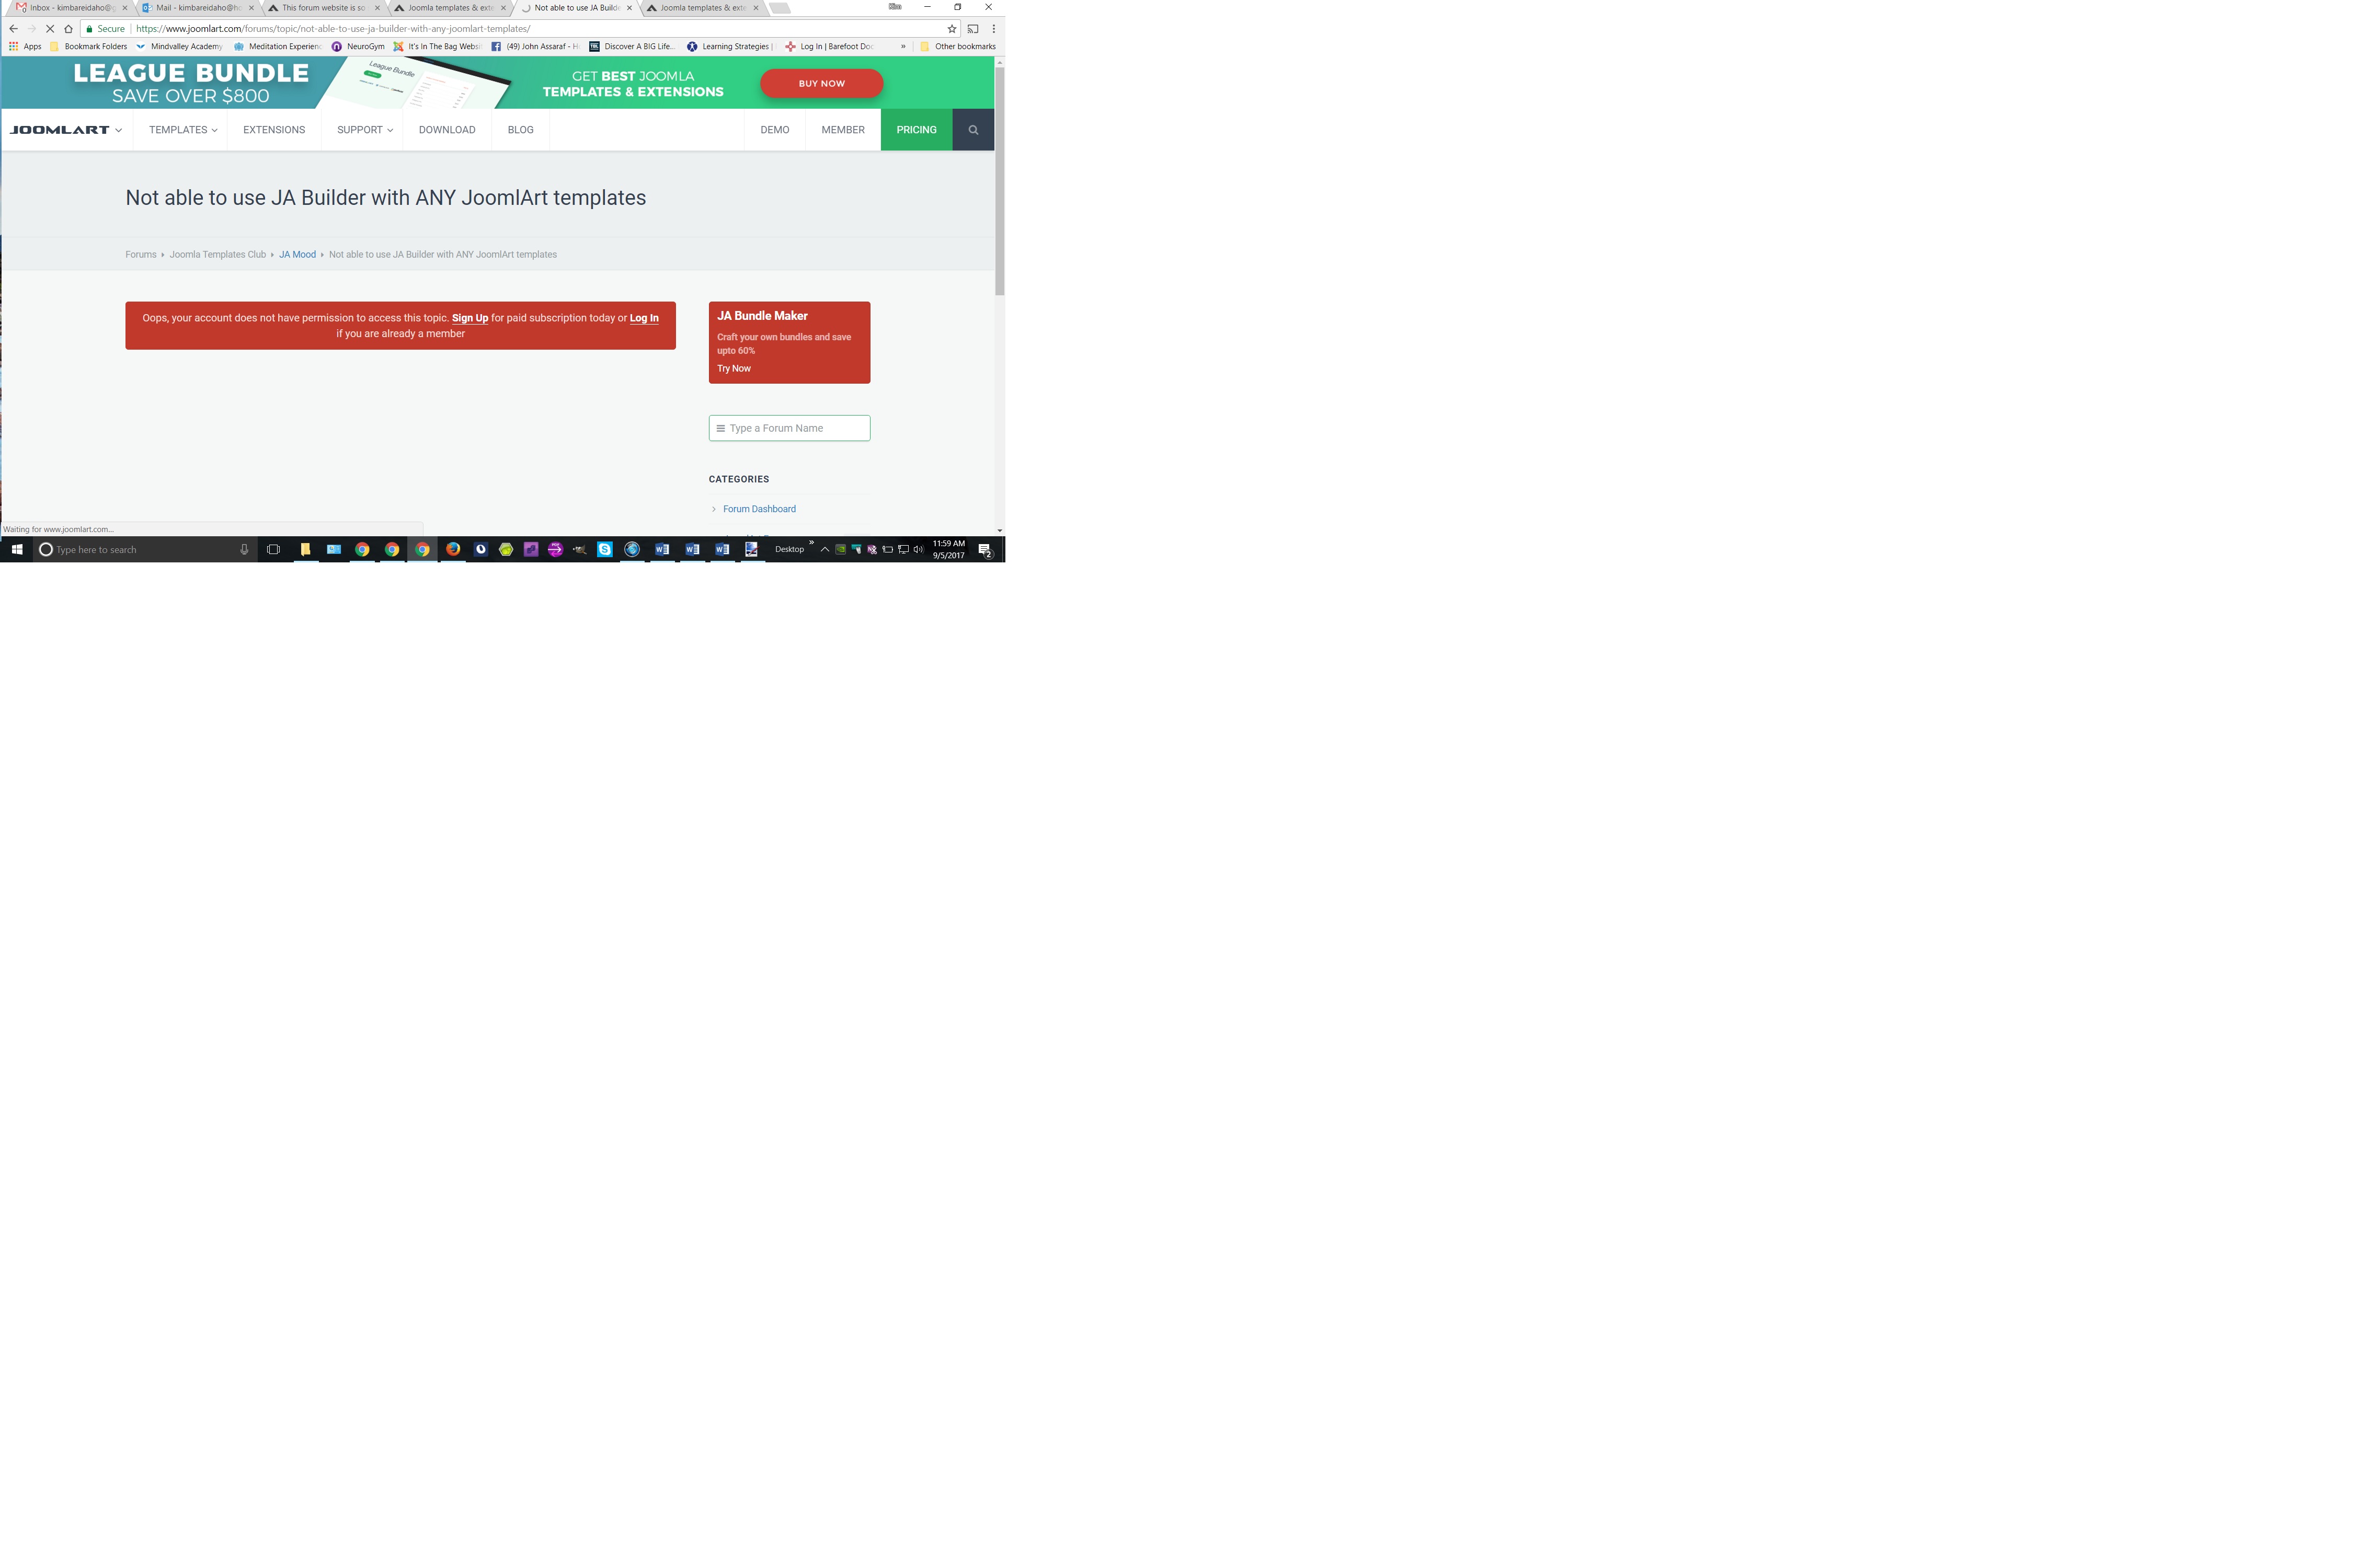Click the search magnifier icon
The image size is (2359, 1568).
point(973,130)
